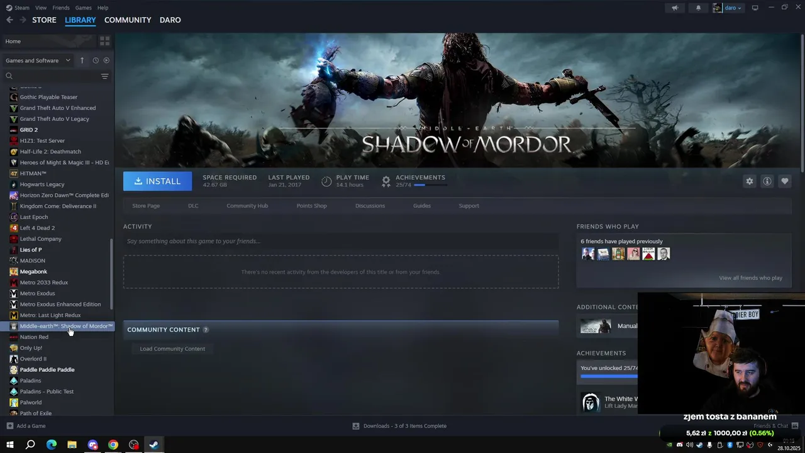This screenshot has width=805, height=453.
Task: Select Metro Exodus Enhanced Edition in the list
Action: [60, 305]
